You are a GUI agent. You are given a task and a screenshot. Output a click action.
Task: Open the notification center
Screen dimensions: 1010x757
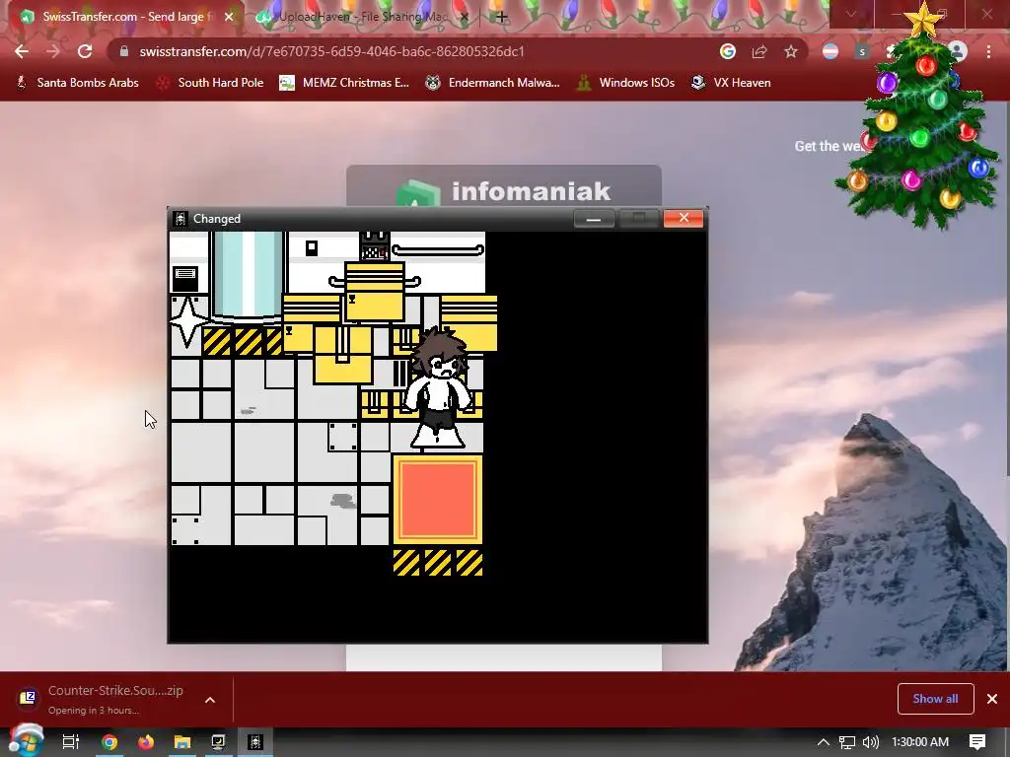pyautogui.click(x=977, y=742)
